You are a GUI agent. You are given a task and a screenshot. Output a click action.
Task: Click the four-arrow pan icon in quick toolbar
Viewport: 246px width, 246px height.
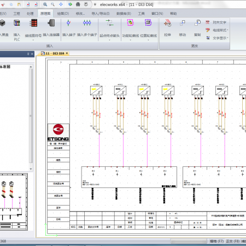[61, 4]
